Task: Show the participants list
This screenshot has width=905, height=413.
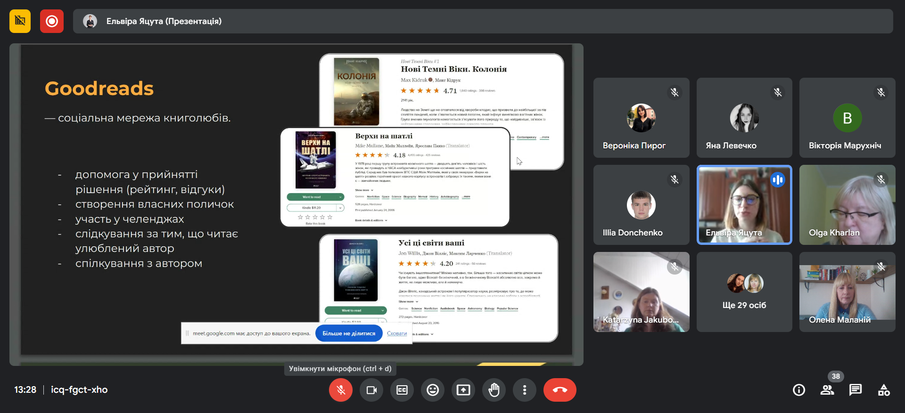Action: tap(827, 390)
